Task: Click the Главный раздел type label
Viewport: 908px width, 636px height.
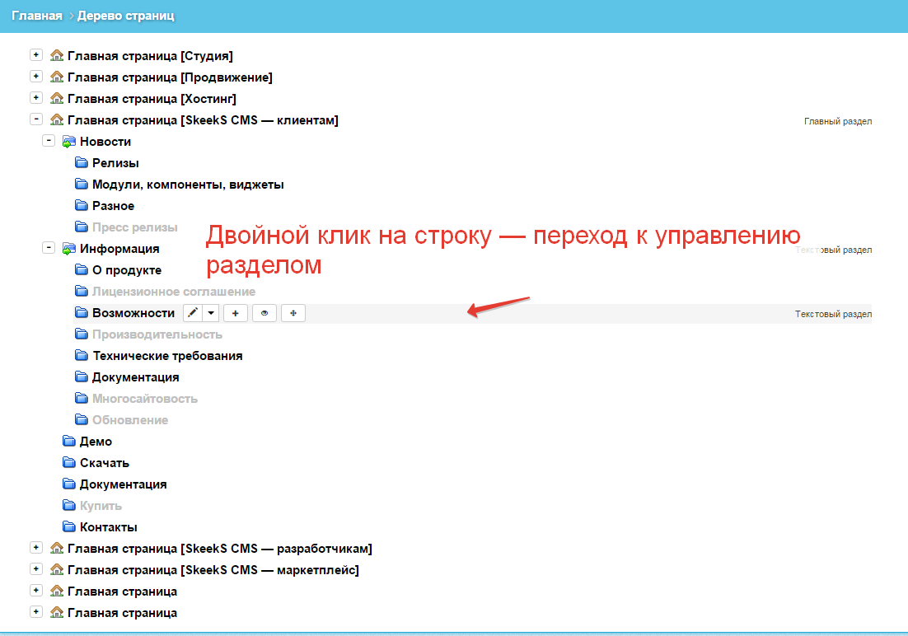Action: 838,121
